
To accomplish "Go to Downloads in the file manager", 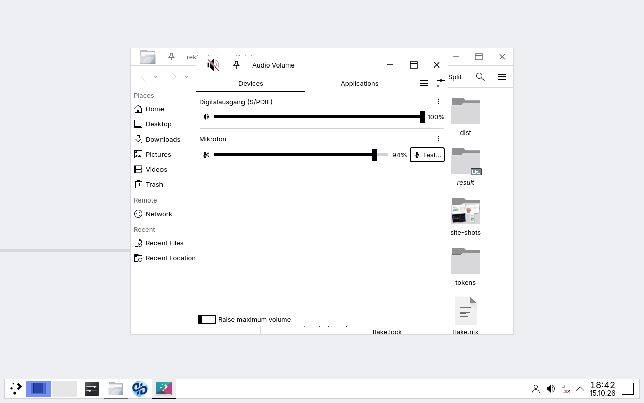I will click(x=164, y=139).
